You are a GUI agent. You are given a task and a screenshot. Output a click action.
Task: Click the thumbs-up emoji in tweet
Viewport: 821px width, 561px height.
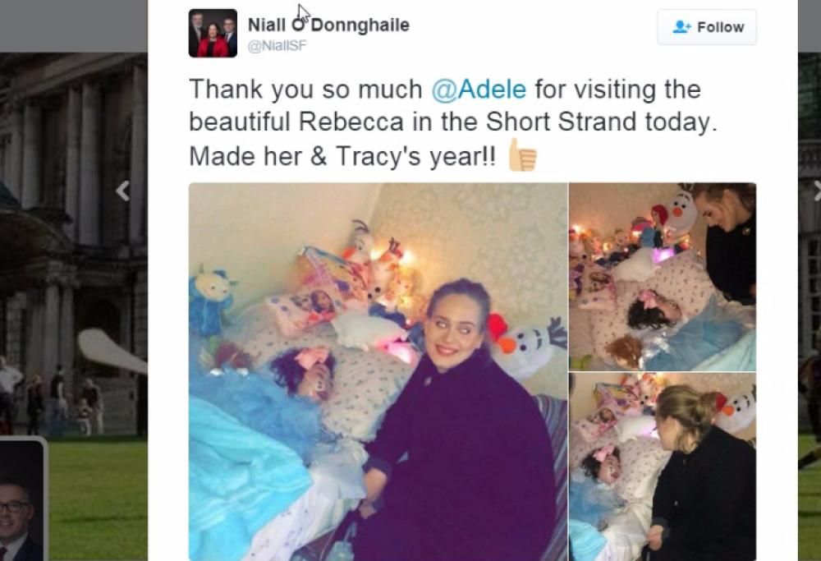click(x=522, y=155)
